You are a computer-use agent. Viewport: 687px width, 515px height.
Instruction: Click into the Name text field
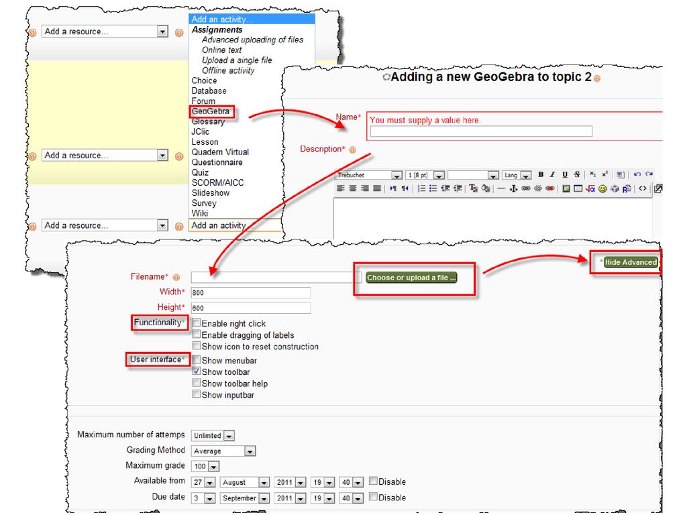tap(481, 131)
